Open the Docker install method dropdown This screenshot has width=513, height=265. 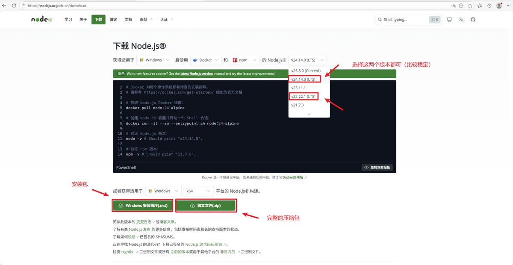click(x=205, y=60)
